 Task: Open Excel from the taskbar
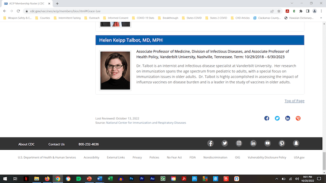[x=110, y=179]
